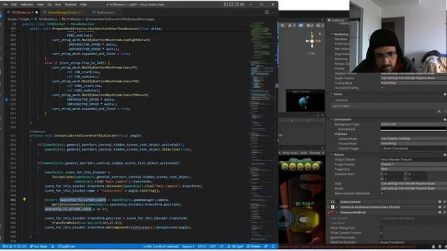447x251 pixels.
Task: Open Customize Layout icon in title bar
Action: click(x=242, y=5)
